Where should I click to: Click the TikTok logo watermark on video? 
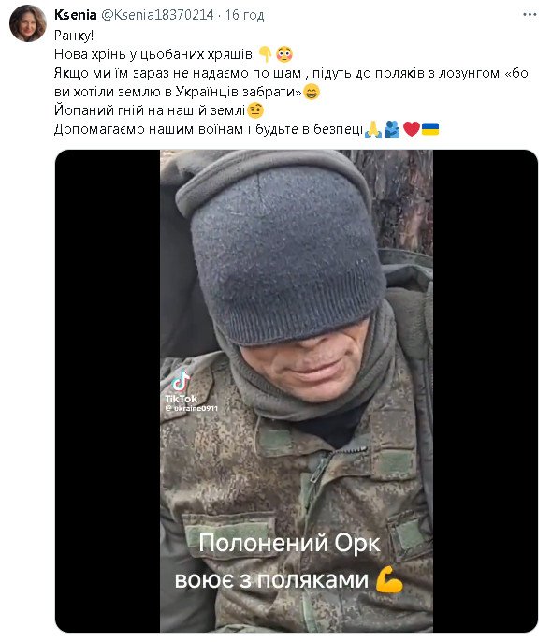tap(181, 387)
